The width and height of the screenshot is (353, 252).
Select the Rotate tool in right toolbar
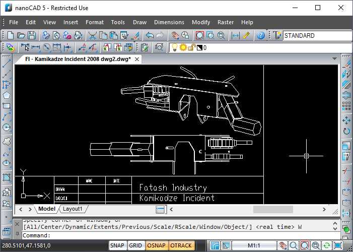[346, 132]
